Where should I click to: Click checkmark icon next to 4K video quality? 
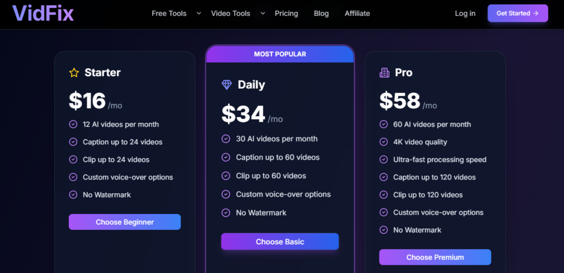coord(384,142)
